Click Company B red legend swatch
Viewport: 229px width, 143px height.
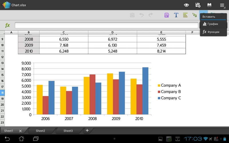coord(159,92)
